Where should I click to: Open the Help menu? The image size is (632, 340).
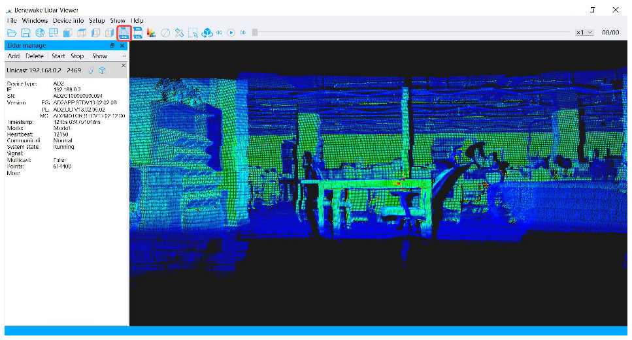(137, 20)
